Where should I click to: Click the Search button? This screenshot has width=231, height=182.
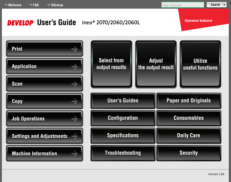(214, 5)
